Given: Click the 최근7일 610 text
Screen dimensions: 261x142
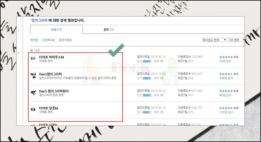Looking at the screenshot, I should click(x=185, y=61).
